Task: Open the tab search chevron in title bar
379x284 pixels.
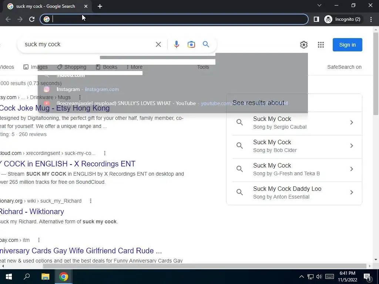Action: [319, 5]
